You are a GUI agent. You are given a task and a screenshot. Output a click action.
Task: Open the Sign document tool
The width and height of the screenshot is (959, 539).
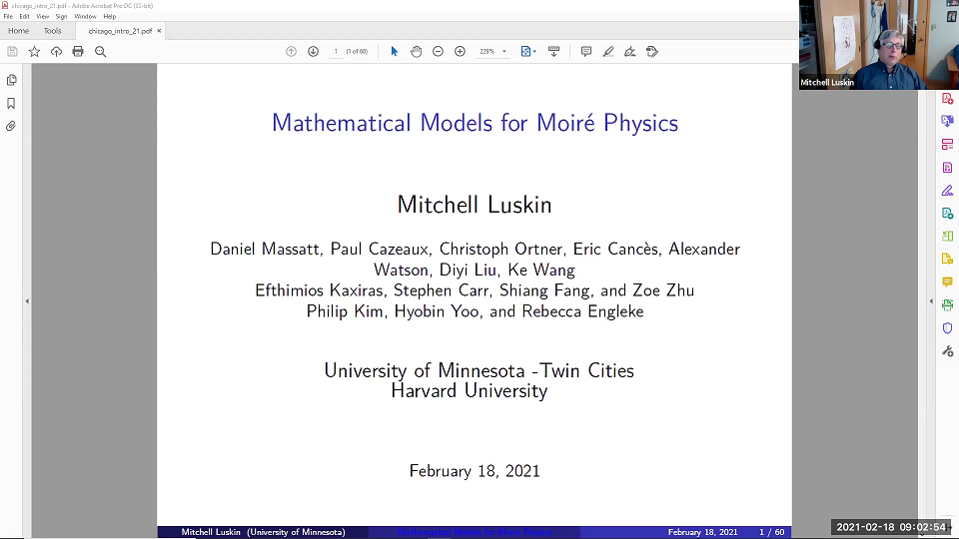coord(630,52)
